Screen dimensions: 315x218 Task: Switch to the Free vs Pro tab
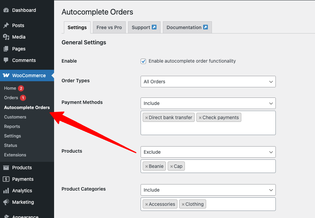point(109,27)
